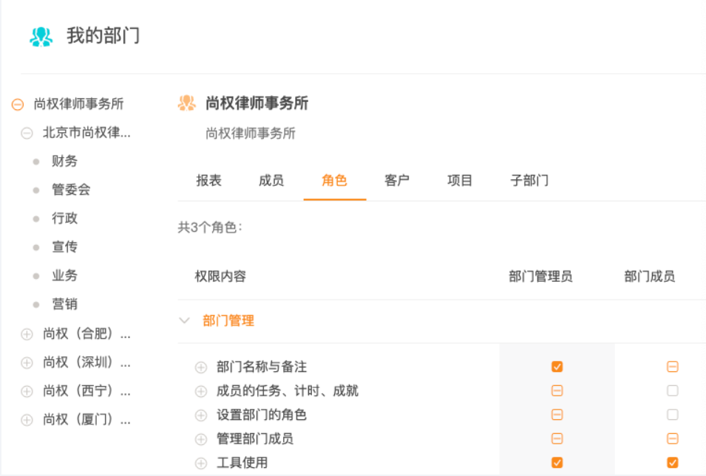Select the 角色 tab
The width and height of the screenshot is (706, 476).
[x=334, y=180]
